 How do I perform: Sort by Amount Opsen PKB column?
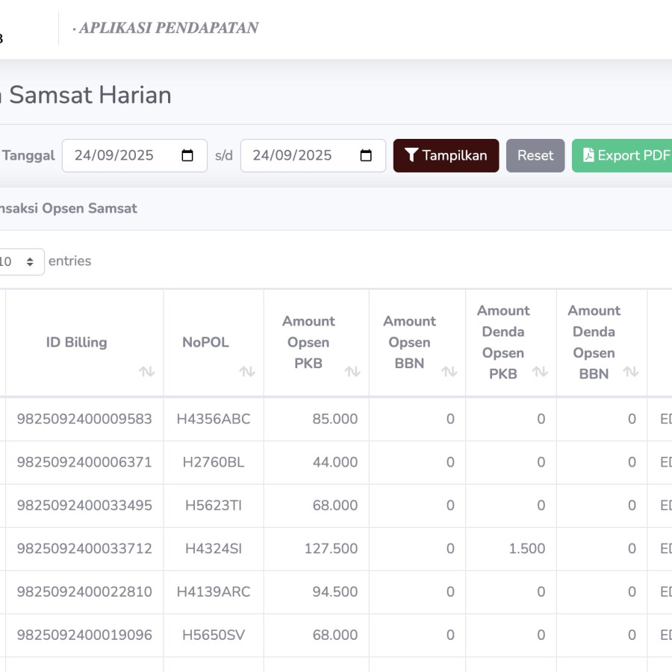click(352, 372)
